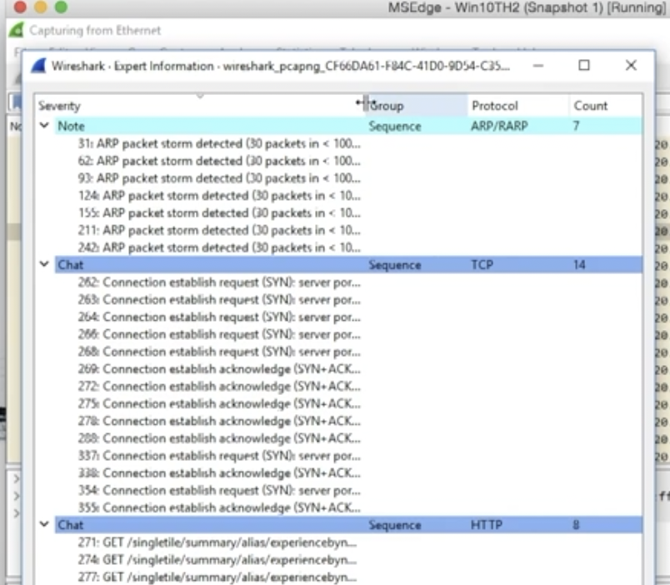Collapse the Chat TCP group

[44, 264]
